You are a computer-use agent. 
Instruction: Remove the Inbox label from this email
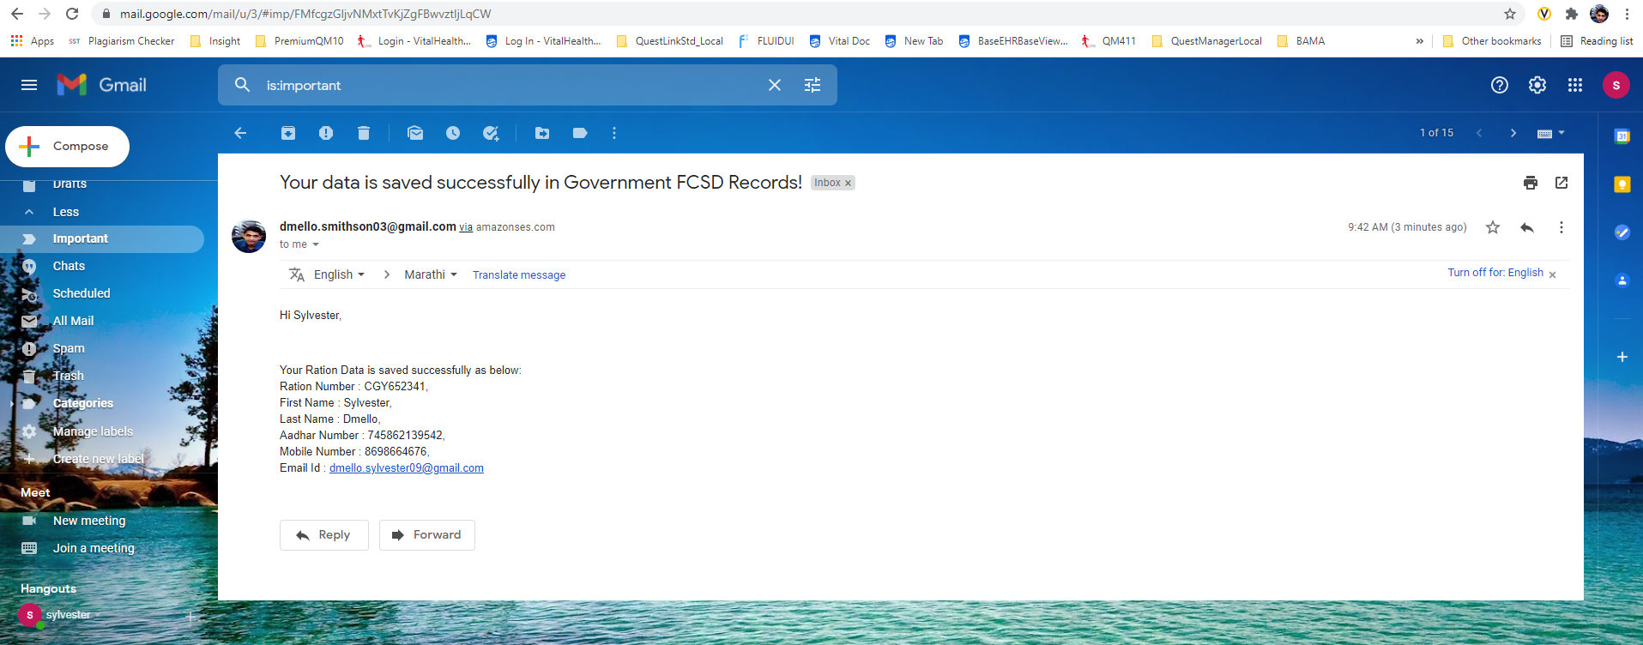coord(848,184)
